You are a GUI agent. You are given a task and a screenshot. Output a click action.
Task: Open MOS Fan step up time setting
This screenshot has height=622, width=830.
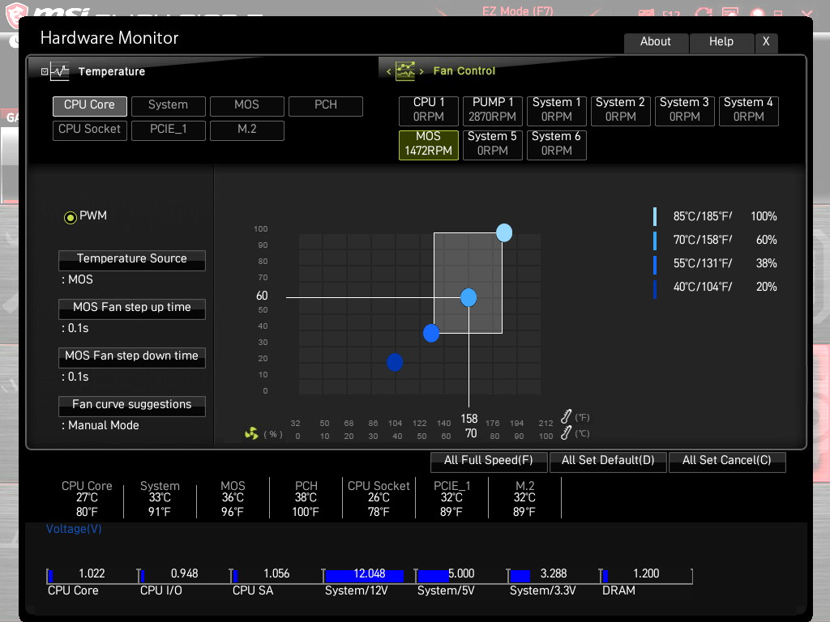click(x=132, y=309)
